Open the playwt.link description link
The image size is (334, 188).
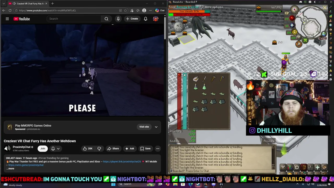[122, 162]
